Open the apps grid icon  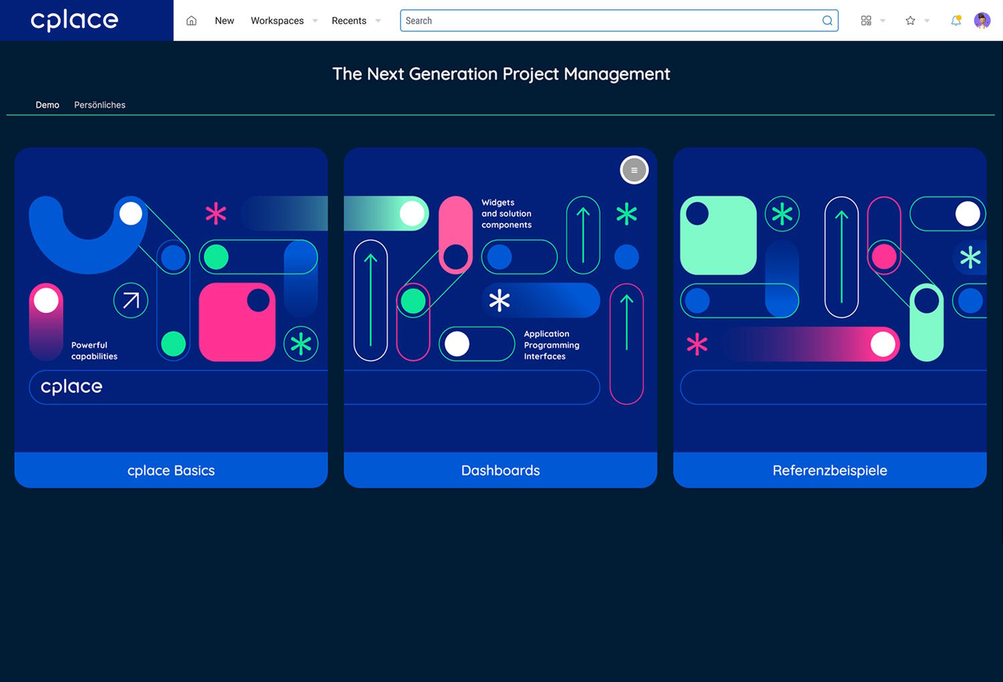pyautogui.click(x=866, y=21)
